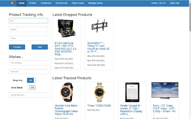Open the Report Issue page
191x119 pixels.
tap(78, 3)
